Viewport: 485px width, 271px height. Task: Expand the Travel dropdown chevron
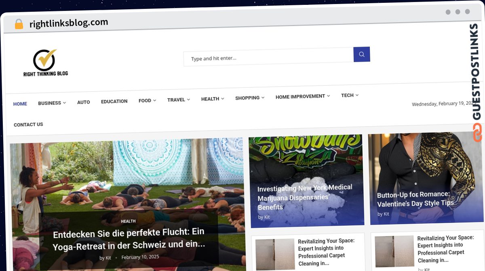(x=188, y=100)
